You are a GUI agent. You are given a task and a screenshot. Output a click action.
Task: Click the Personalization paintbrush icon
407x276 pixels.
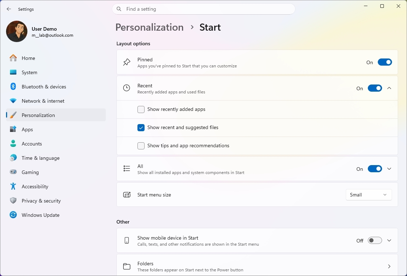coord(13,115)
